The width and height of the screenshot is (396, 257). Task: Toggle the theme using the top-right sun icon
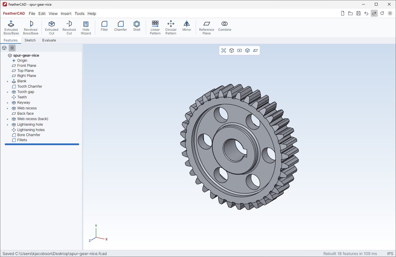point(390,13)
